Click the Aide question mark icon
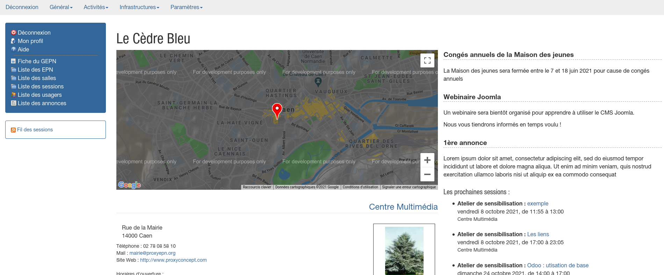Viewport: 664px width, 275px height. click(14, 49)
